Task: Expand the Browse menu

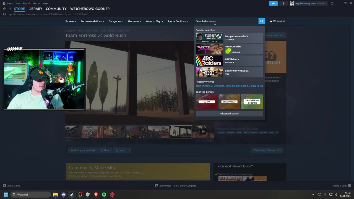Action: pyautogui.click(x=71, y=21)
